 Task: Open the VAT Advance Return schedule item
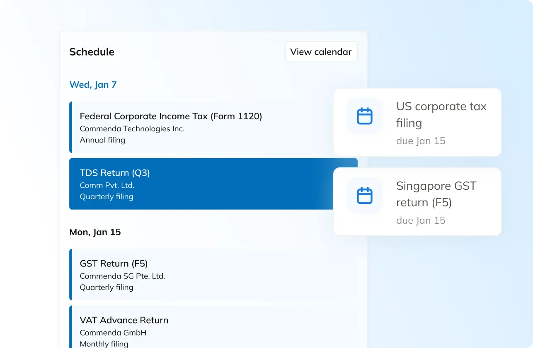click(x=124, y=320)
